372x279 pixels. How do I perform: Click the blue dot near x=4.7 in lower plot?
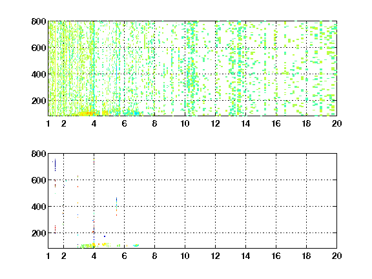pos(105,236)
